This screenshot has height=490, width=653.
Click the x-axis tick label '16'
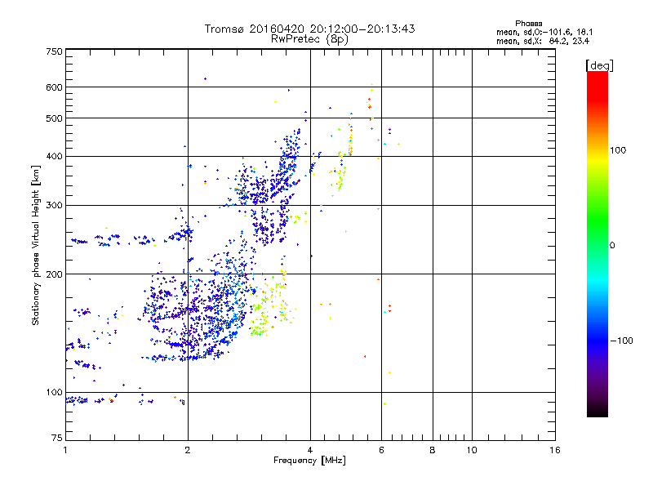555,450
